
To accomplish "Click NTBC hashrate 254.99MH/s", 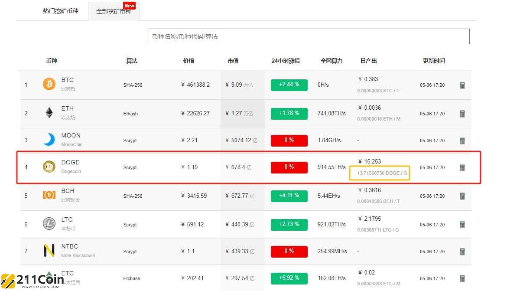I will tap(332, 251).
